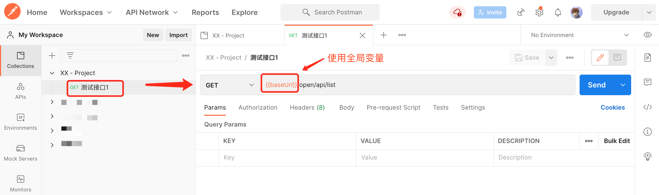Open the Pre-request Script tab

coord(393,108)
